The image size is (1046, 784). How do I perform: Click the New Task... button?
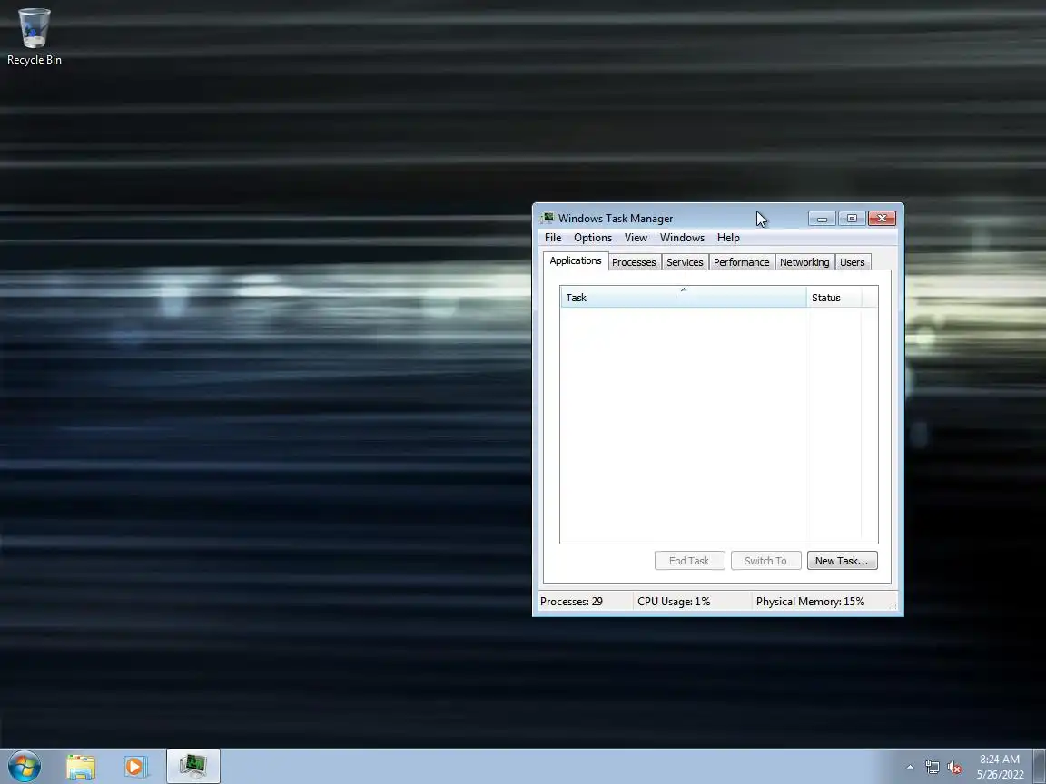coord(842,561)
